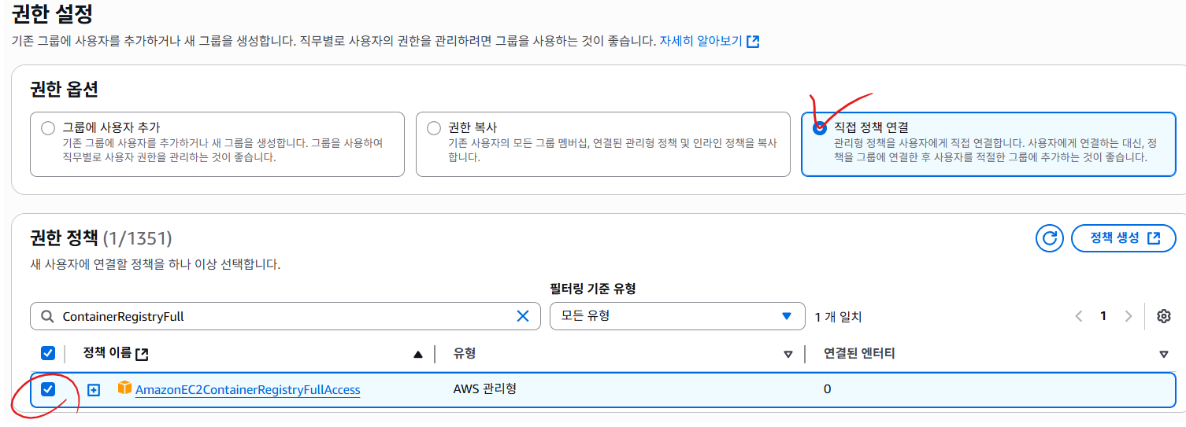Refresh the policy list
The width and height of the screenshot is (1186, 427).
tap(1050, 238)
